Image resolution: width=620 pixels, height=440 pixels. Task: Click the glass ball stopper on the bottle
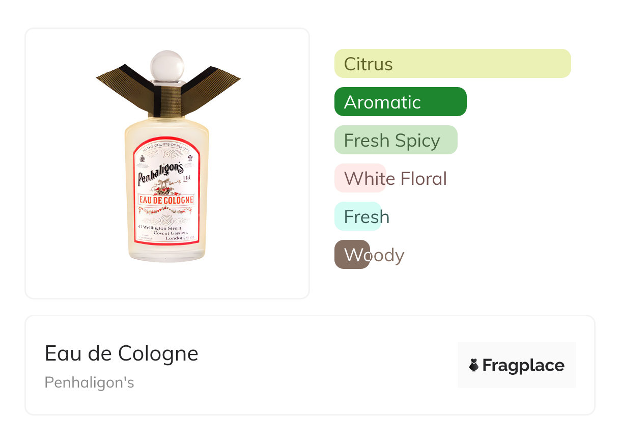[166, 66]
